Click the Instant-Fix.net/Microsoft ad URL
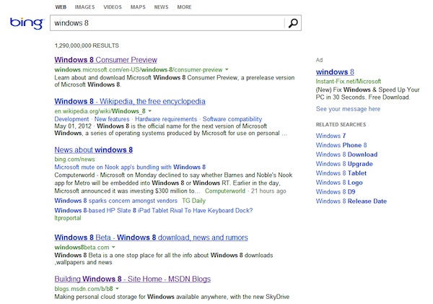 point(349,82)
